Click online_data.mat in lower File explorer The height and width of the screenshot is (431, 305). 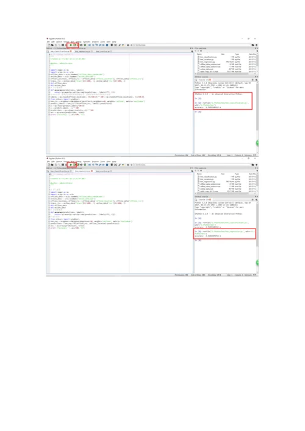pyautogui.click(x=207, y=189)
